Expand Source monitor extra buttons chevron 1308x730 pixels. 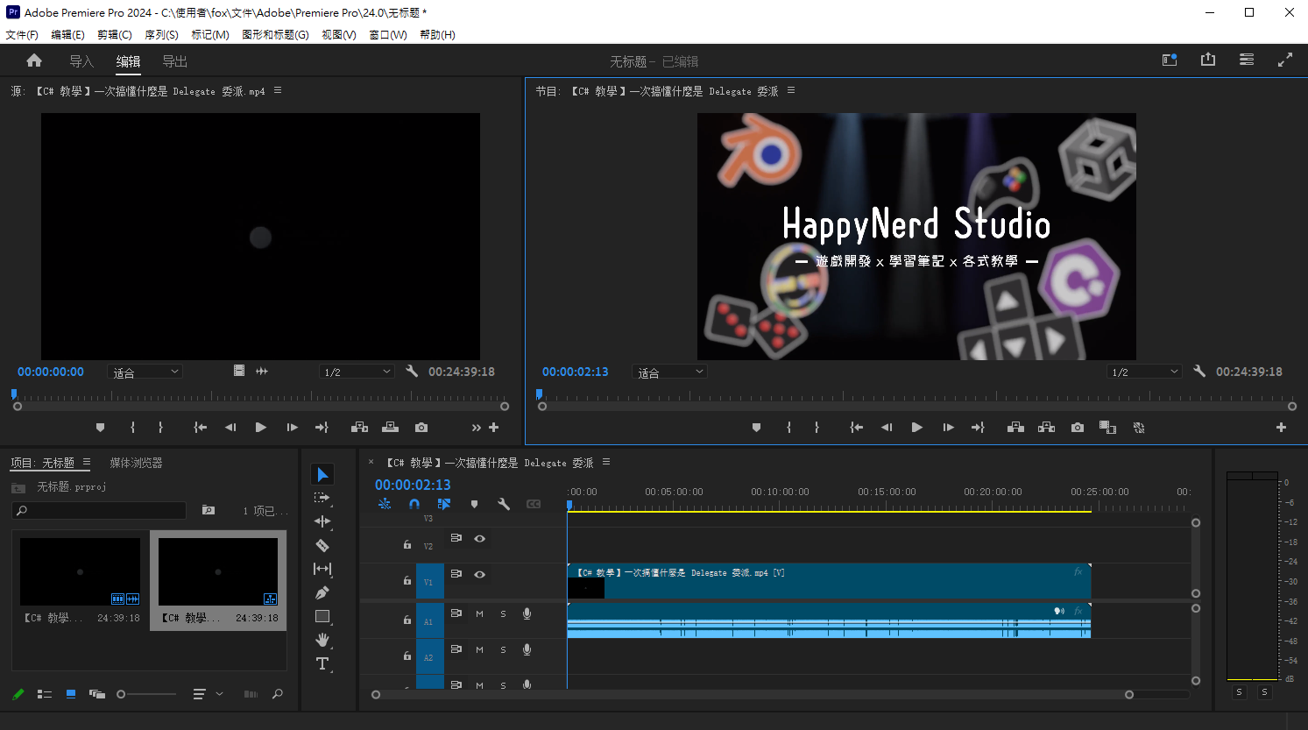pyautogui.click(x=476, y=428)
